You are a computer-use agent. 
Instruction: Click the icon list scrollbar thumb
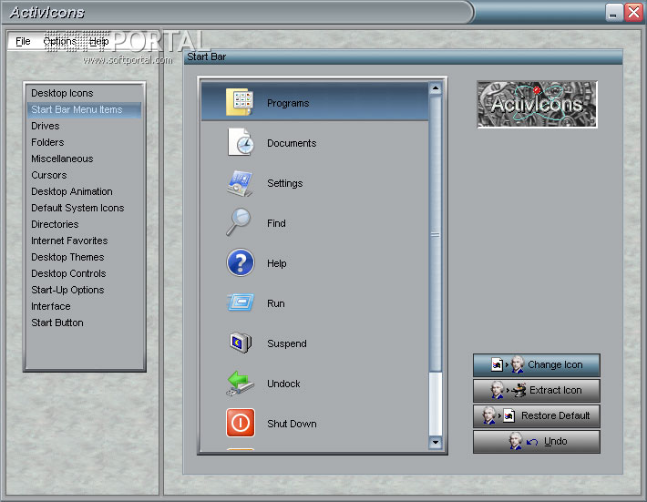436,234
